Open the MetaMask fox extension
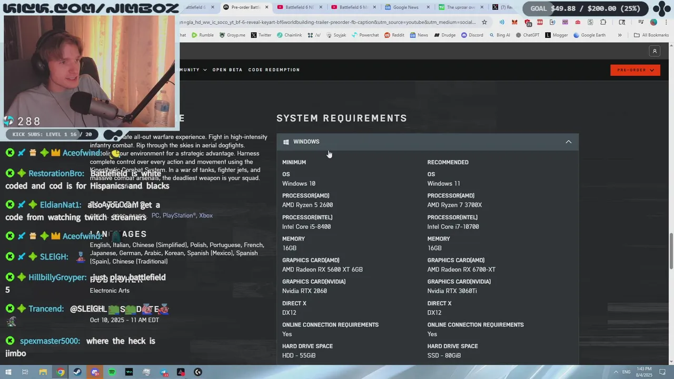The image size is (674, 379). [x=514, y=22]
